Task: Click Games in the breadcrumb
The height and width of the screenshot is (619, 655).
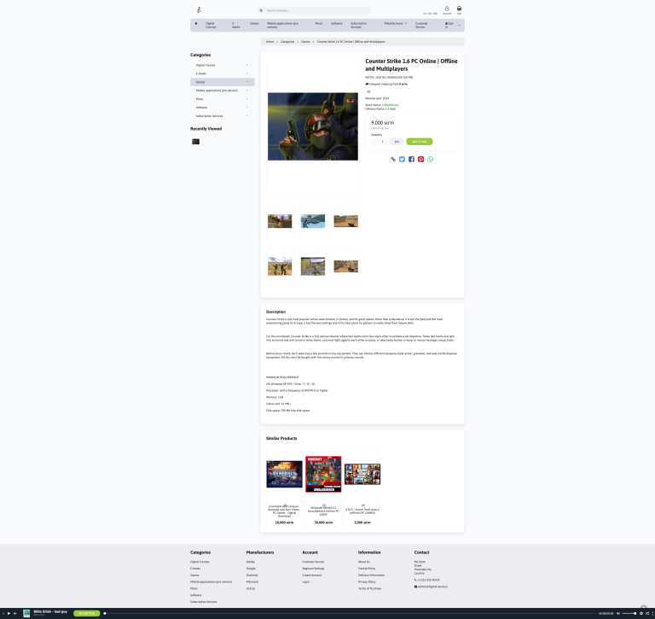Action: [306, 42]
